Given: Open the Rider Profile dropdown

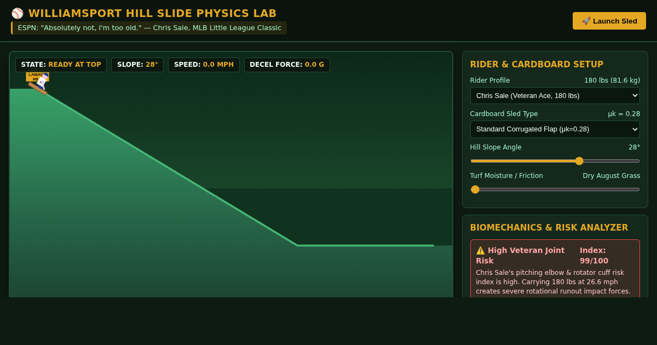Looking at the screenshot, I should click(555, 96).
